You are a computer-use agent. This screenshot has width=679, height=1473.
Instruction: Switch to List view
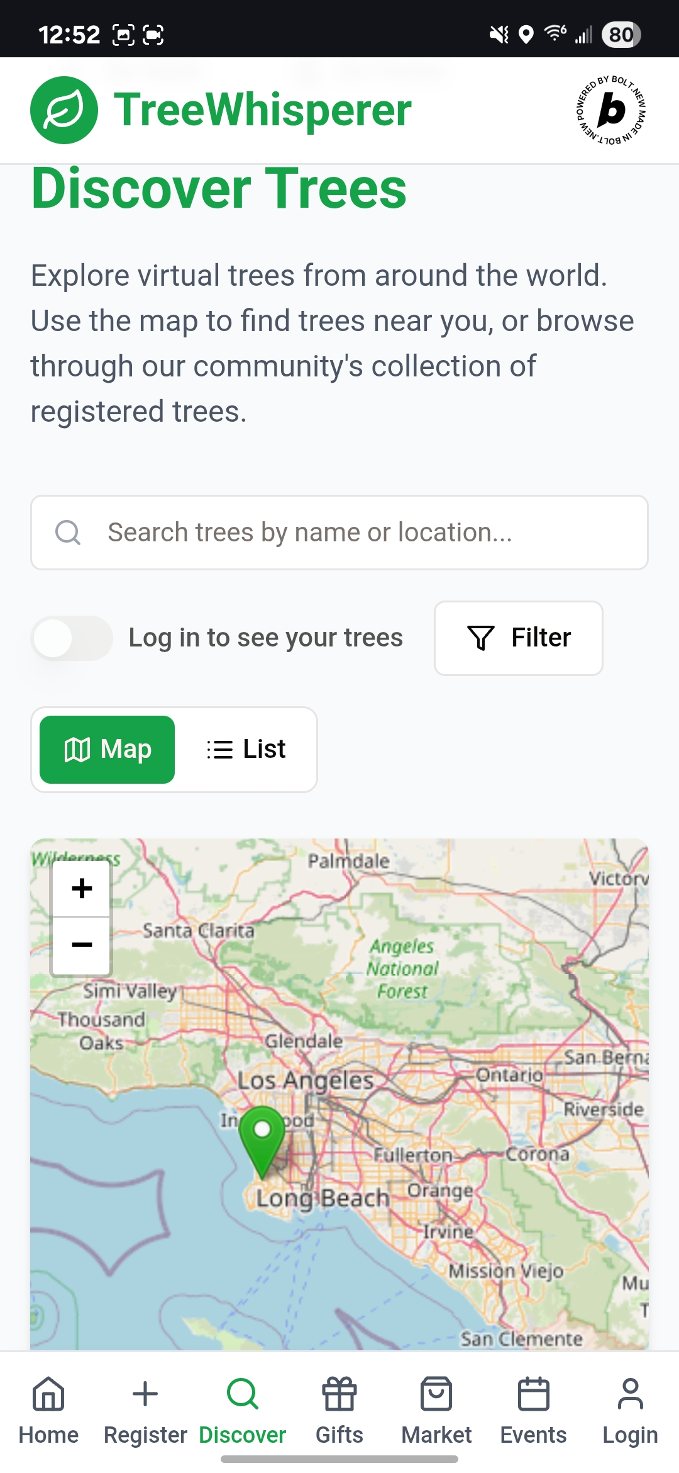[246, 750]
